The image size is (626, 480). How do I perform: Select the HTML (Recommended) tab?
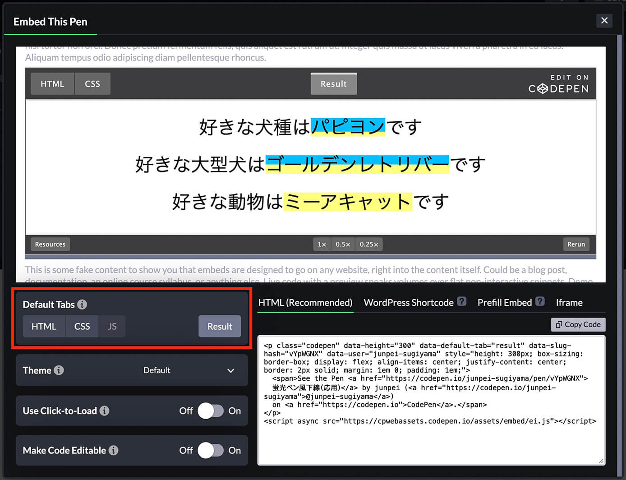(x=305, y=303)
